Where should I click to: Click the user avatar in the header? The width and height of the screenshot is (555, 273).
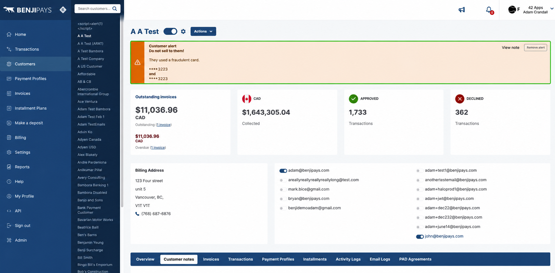point(512,10)
